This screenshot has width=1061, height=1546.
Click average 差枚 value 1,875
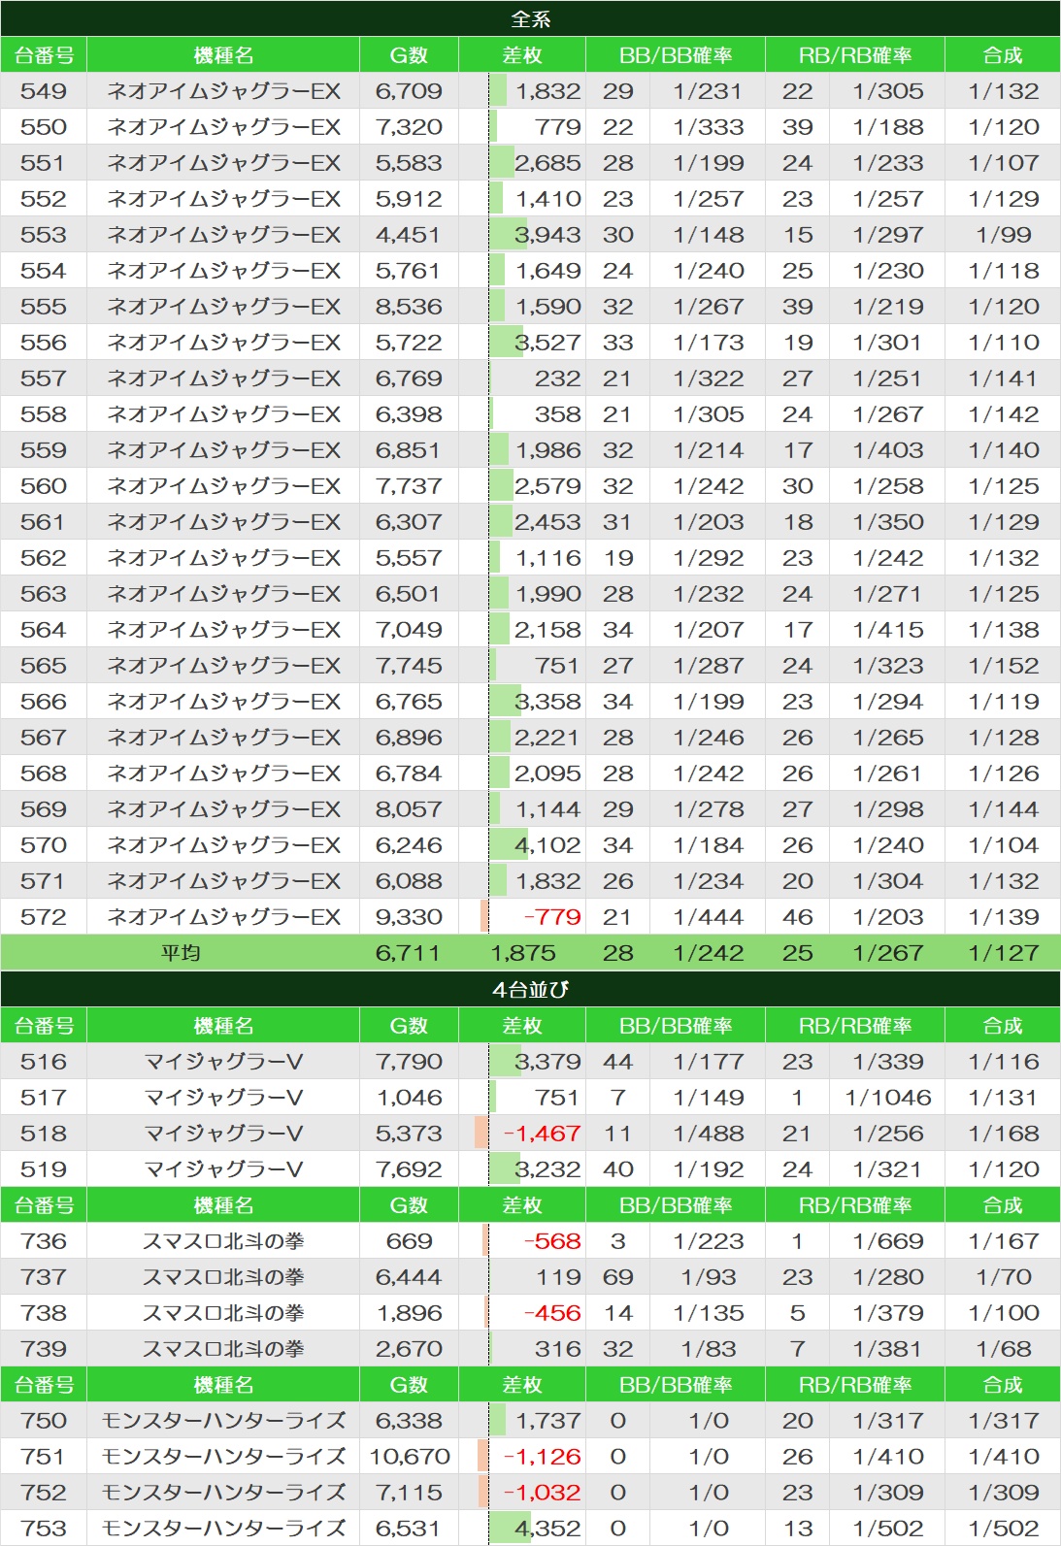523,953
